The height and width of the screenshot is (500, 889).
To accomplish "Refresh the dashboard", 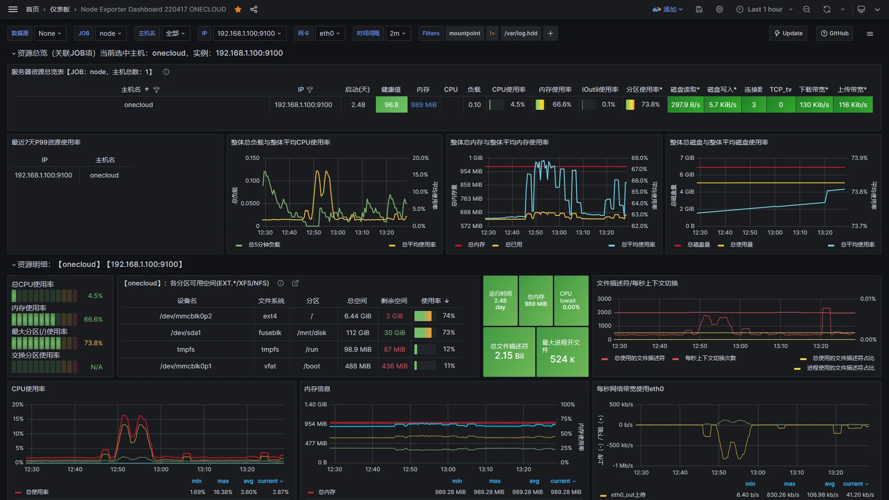I will coord(827,9).
